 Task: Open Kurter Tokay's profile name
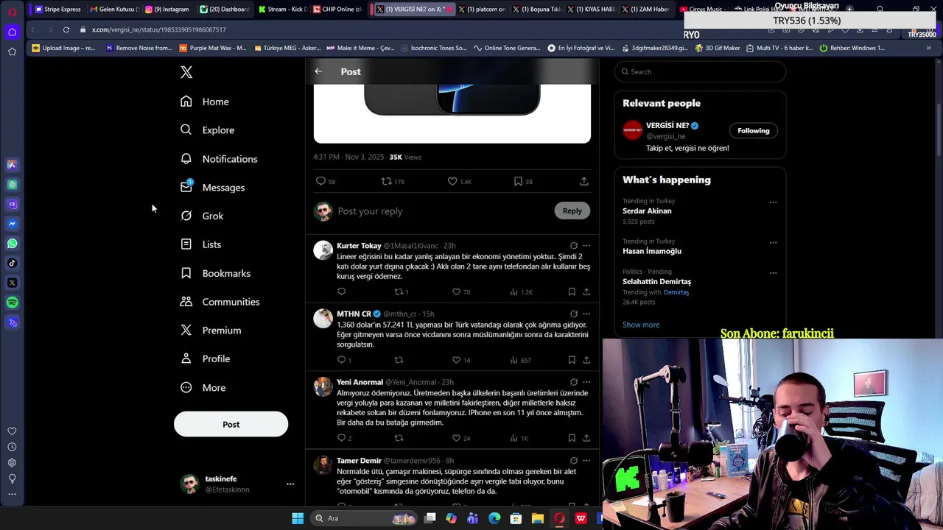click(359, 246)
